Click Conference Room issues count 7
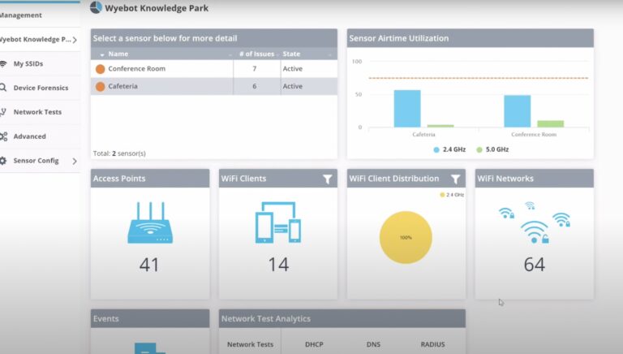 tap(254, 69)
